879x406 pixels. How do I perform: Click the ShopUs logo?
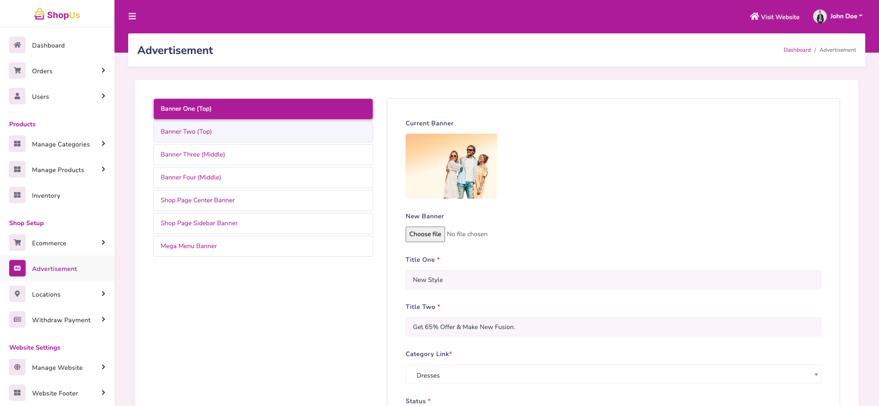click(x=57, y=15)
